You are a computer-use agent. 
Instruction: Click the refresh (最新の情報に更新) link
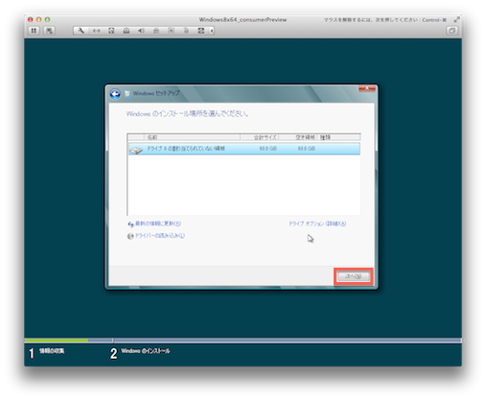coord(158,224)
